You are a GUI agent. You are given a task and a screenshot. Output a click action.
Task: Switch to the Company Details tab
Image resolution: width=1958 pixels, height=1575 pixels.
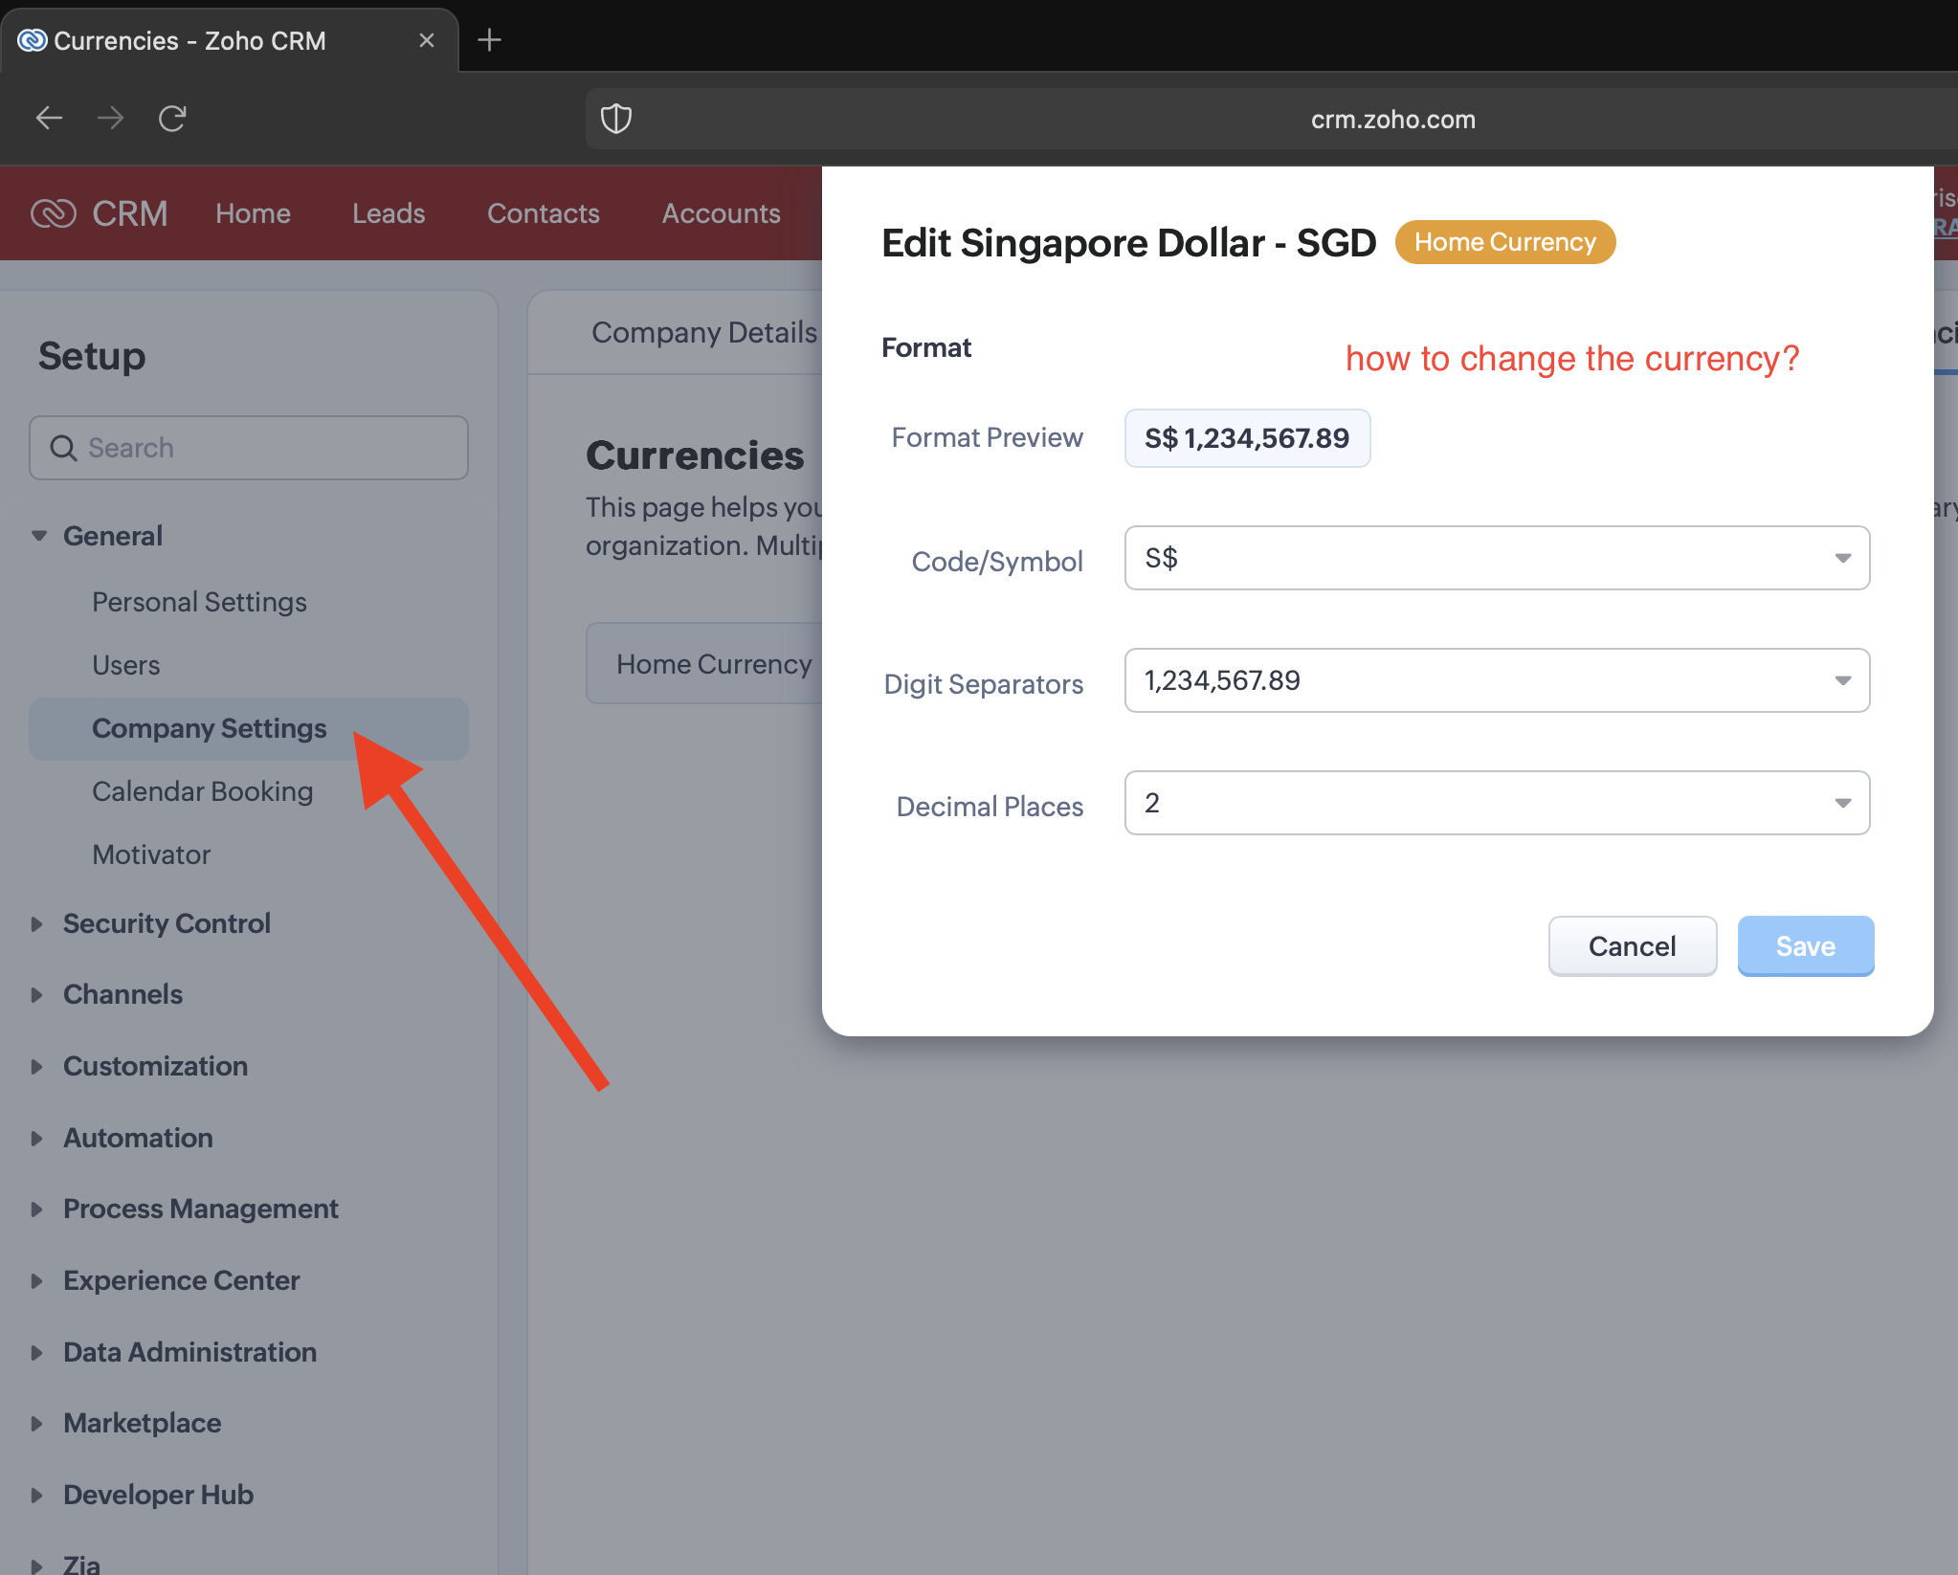click(x=703, y=332)
